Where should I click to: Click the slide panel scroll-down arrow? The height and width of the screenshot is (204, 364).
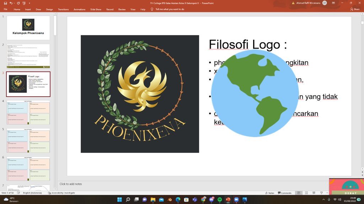click(55, 189)
